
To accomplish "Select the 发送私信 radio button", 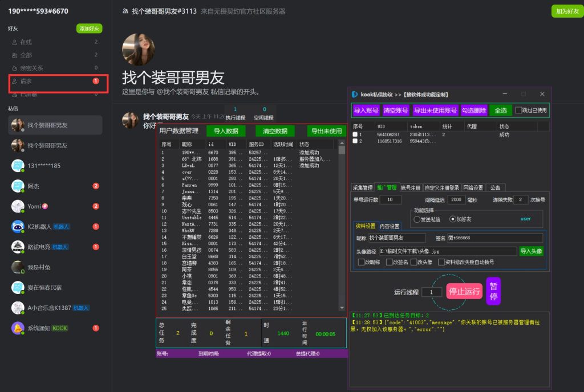I will (x=417, y=219).
